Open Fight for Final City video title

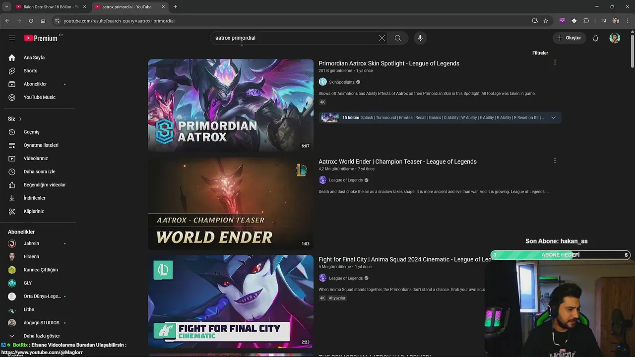coord(405,260)
